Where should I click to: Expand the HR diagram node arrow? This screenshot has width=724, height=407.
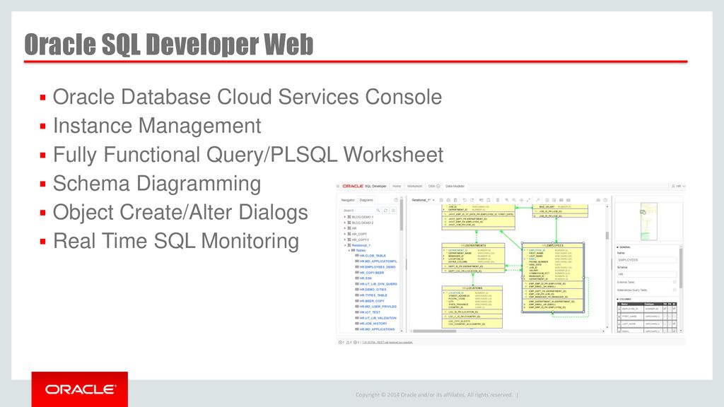pos(344,228)
